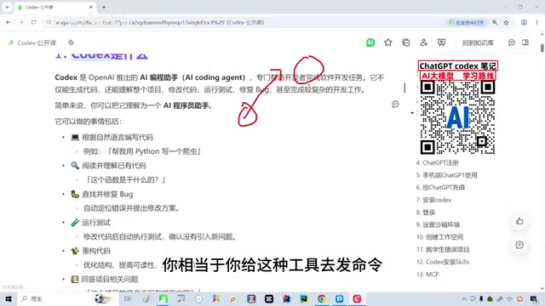
Task: Jump to outline item 8. 登录
Action: [426, 212]
